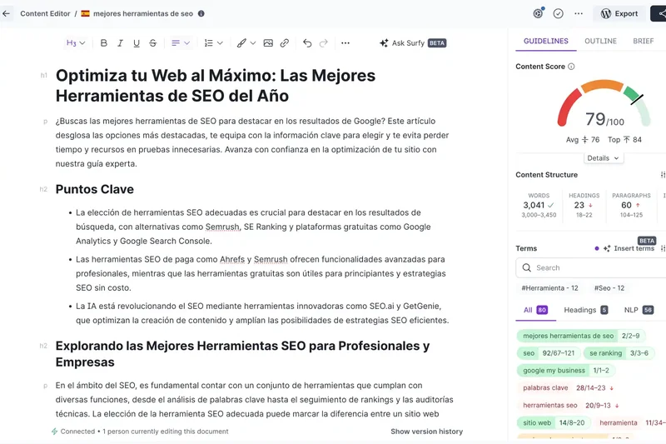This screenshot has height=444, width=666.
Task: Click the info icon beside document title
Action: tap(201, 14)
